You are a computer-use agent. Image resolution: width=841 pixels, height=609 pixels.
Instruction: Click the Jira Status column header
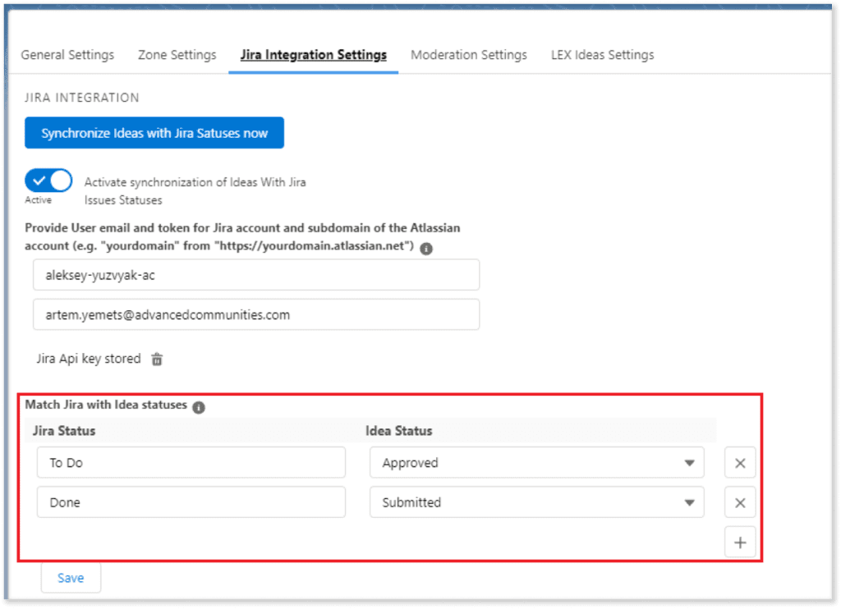(x=64, y=431)
